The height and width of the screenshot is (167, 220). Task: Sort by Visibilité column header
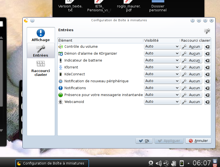[x=162, y=41]
